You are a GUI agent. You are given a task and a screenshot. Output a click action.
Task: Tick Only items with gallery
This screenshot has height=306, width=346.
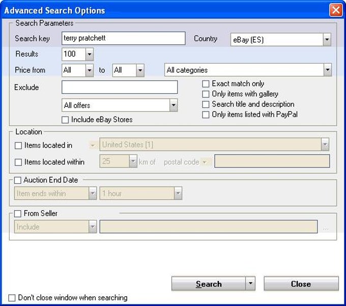pyautogui.click(x=206, y=94)
